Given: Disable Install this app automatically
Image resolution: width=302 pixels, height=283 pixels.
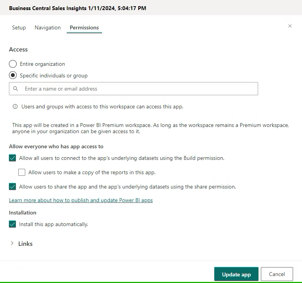Looking at the screenshot, I should pos(12,224).
